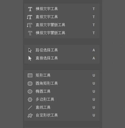This screenshot has height=128, width=125.
Task: Choose the horizontal type mask tool icon
Action: point(30,33)
